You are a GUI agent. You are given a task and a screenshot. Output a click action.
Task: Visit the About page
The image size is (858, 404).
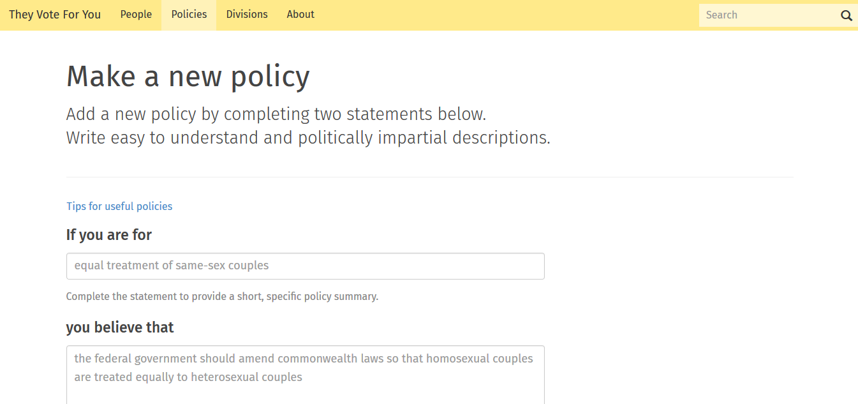coord(300,15)
